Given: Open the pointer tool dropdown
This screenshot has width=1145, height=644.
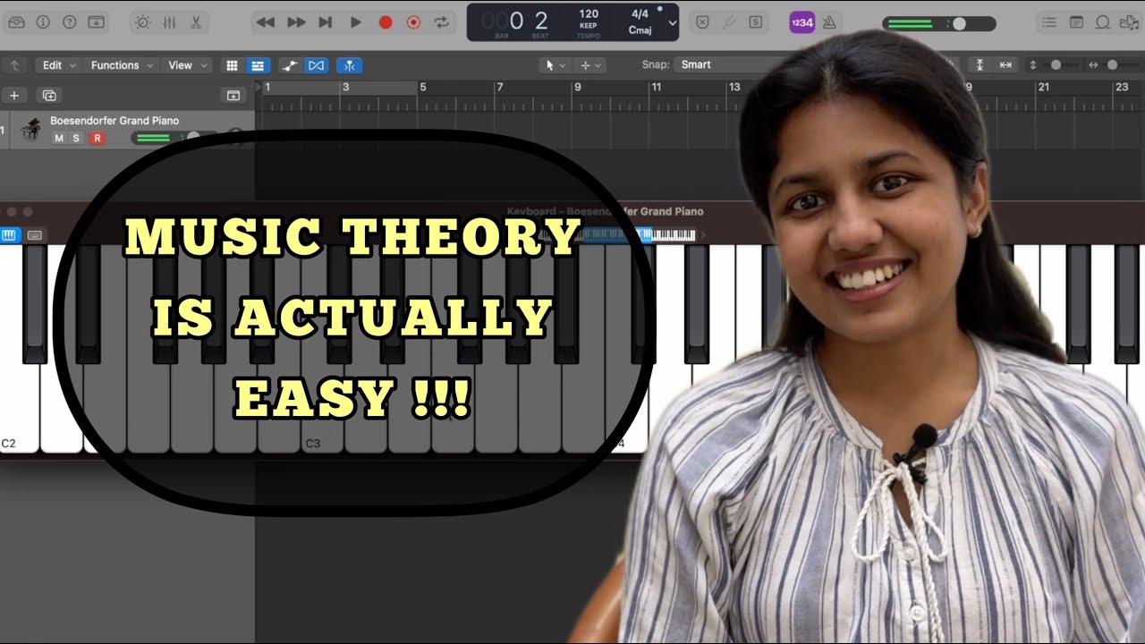Looking at the screenshot, I should pos(555,65).
